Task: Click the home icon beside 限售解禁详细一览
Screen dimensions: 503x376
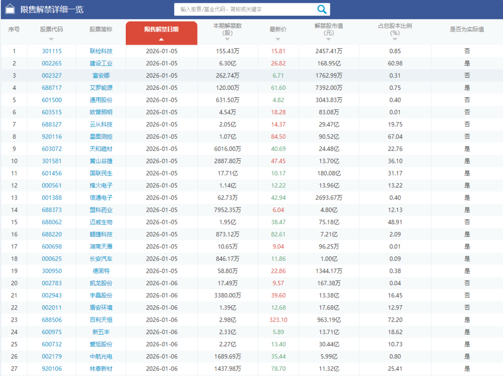Action: click(x=10, y=9)
